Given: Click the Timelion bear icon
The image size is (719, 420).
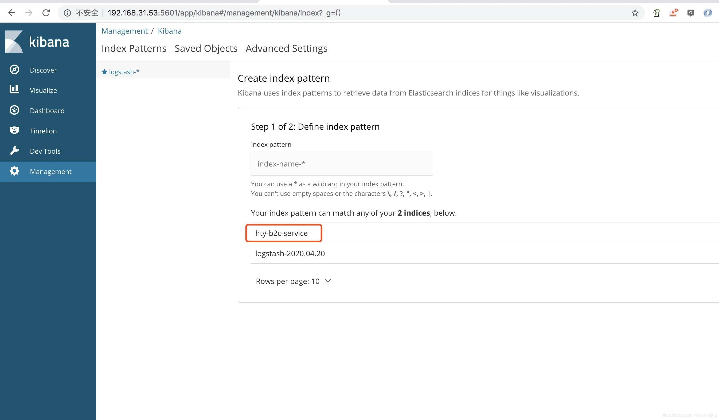Looking at the screenshot, I should point(14,130).
